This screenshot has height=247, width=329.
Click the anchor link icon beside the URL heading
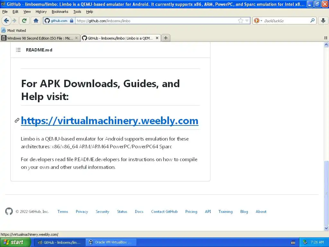pos(17,120)
